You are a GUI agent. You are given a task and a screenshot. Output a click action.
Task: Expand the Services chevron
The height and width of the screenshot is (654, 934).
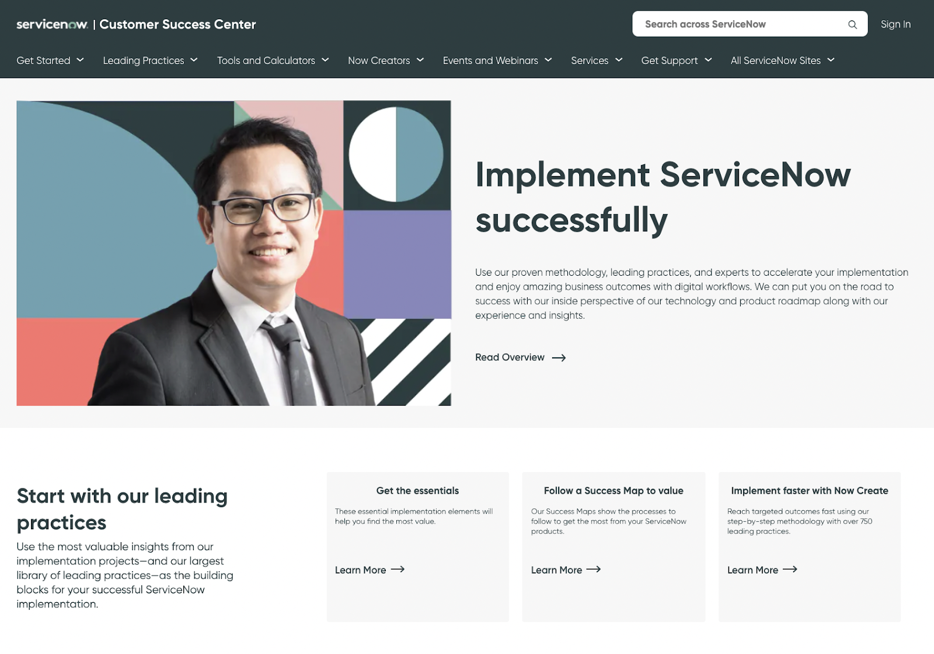coord(619,60)
